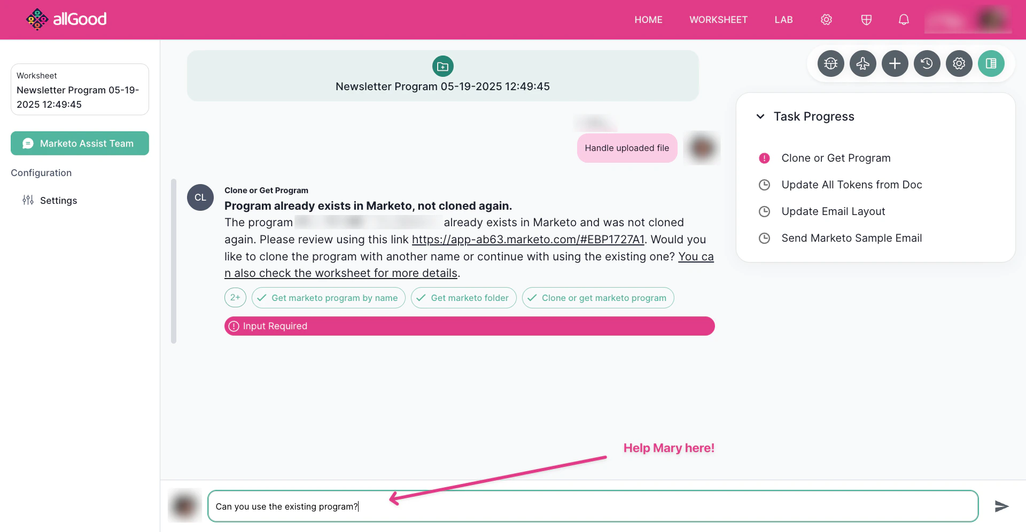This screenshot has width=1026, height=532.
Task: Go to the HOME tab
Action: (x=648, y=20)
